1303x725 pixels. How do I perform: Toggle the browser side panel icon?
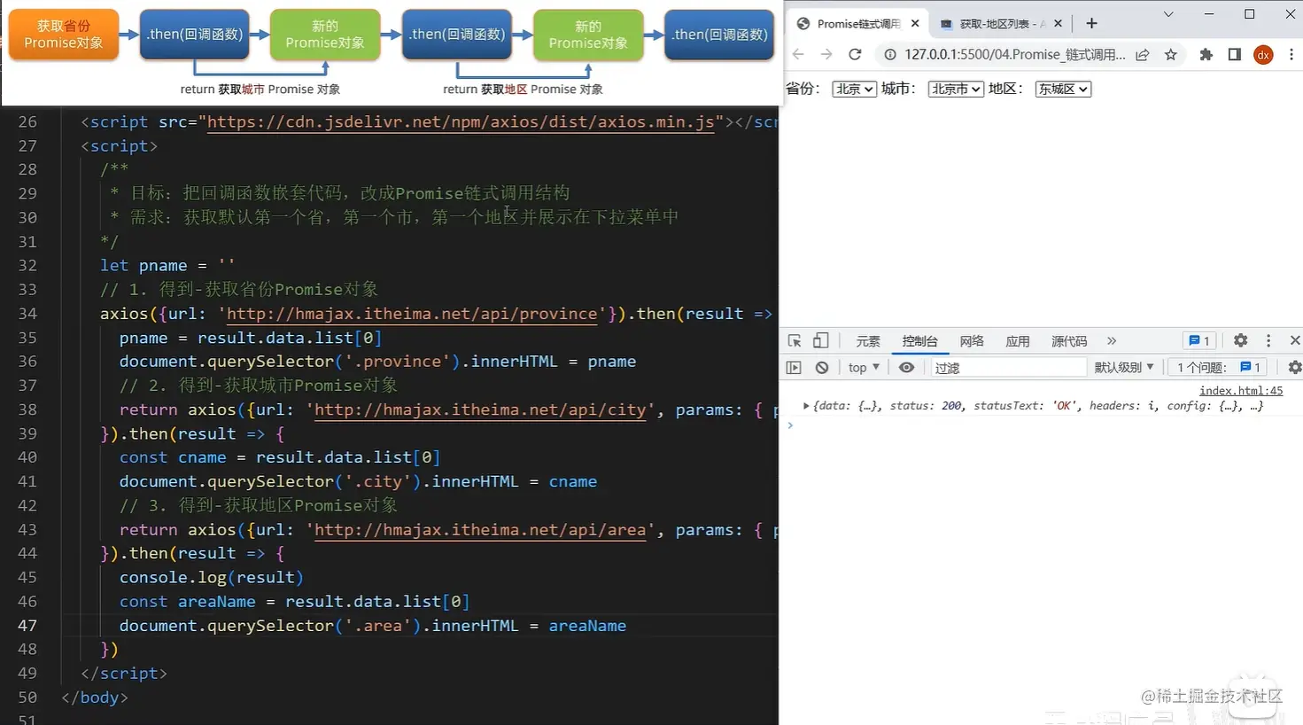click(1235, 55)
